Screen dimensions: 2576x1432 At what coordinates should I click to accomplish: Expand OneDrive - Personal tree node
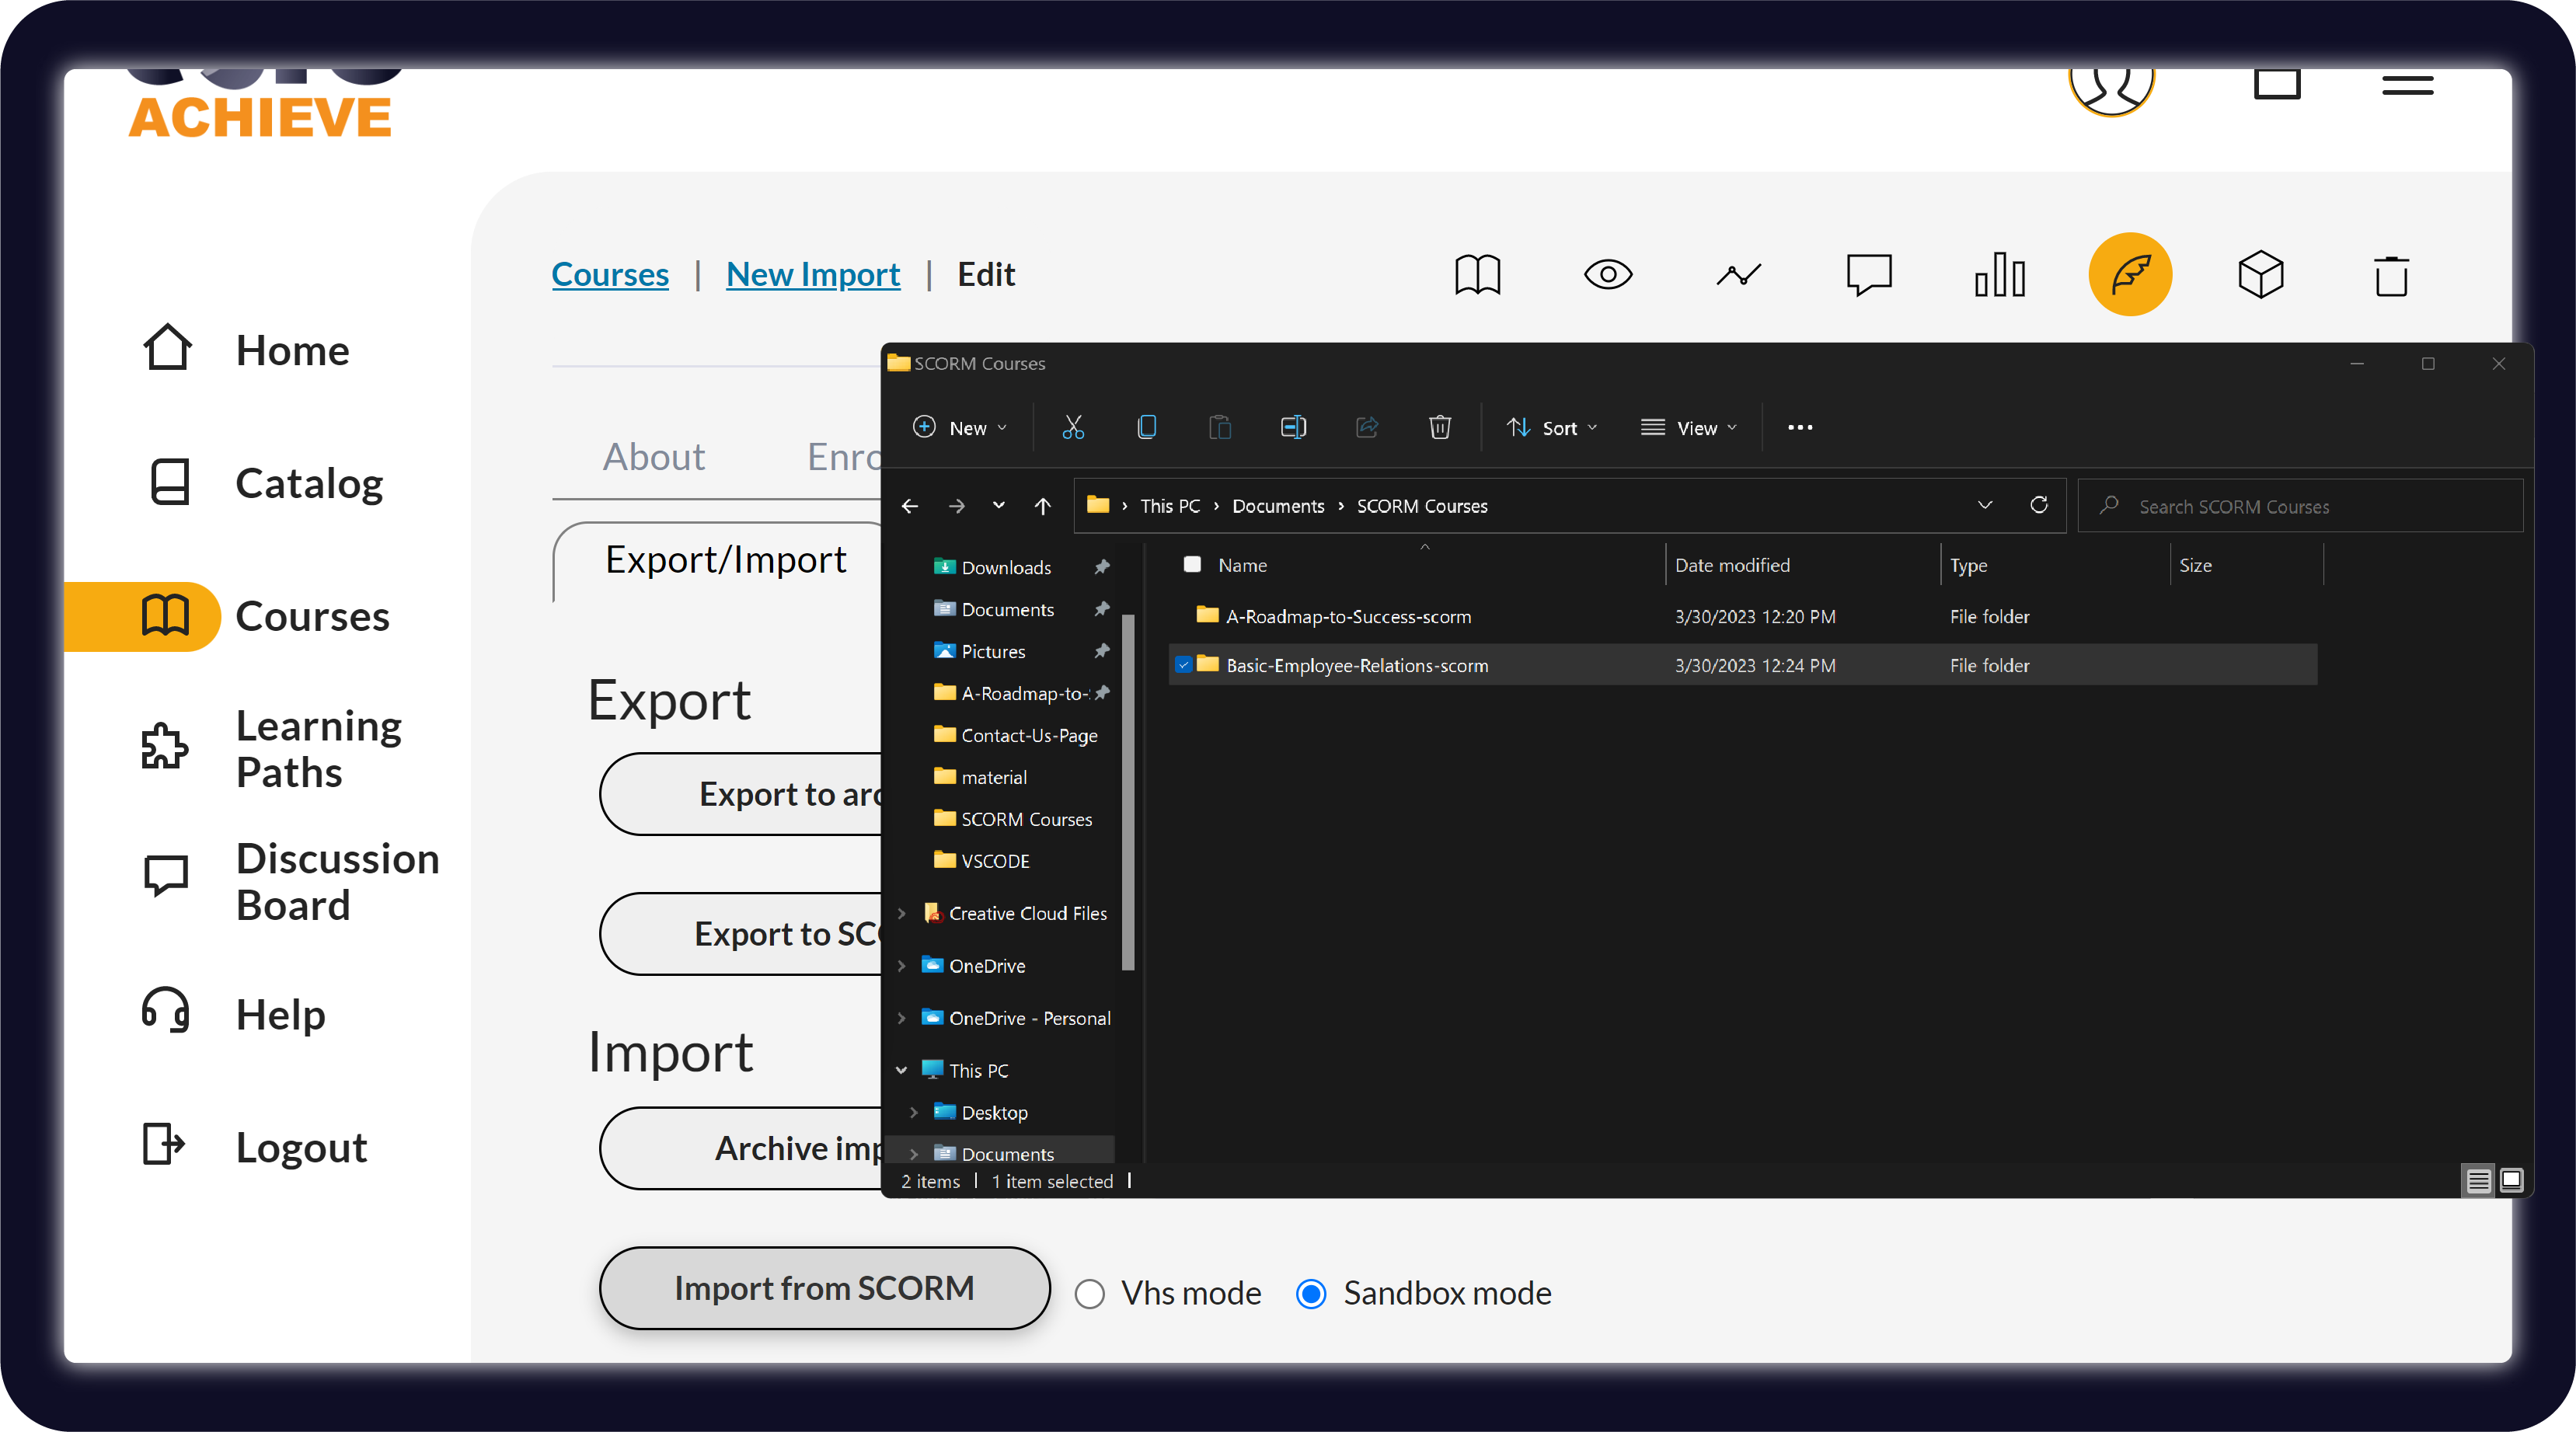(901, 1018)
